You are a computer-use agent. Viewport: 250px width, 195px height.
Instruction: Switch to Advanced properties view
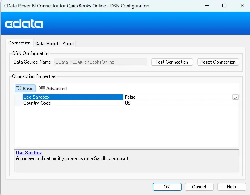click(53, 89)
